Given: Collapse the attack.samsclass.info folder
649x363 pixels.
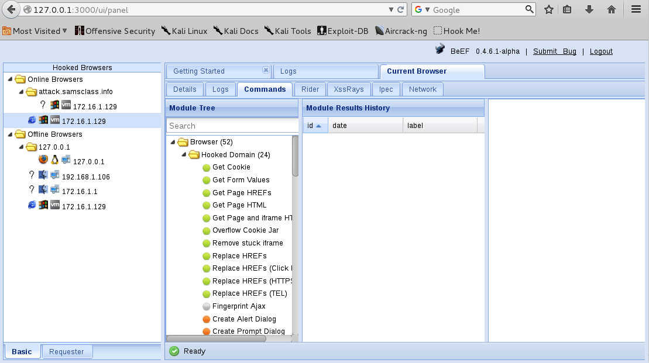Looking at the screenshot, I should click(x=21, y=92).
